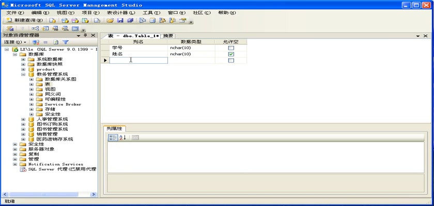Switch column properties to Categorized view

click(x=113, y=138)
